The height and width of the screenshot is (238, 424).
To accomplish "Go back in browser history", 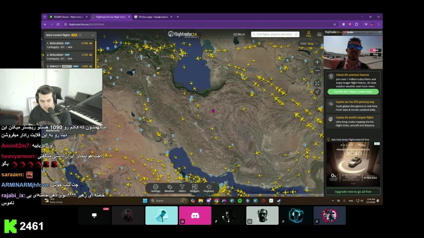I will pos(45,24).
